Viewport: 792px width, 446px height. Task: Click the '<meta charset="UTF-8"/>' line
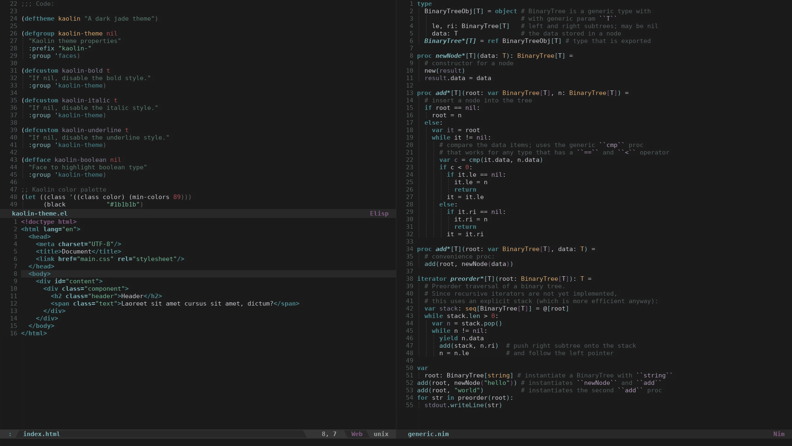[x=78, y=244]
